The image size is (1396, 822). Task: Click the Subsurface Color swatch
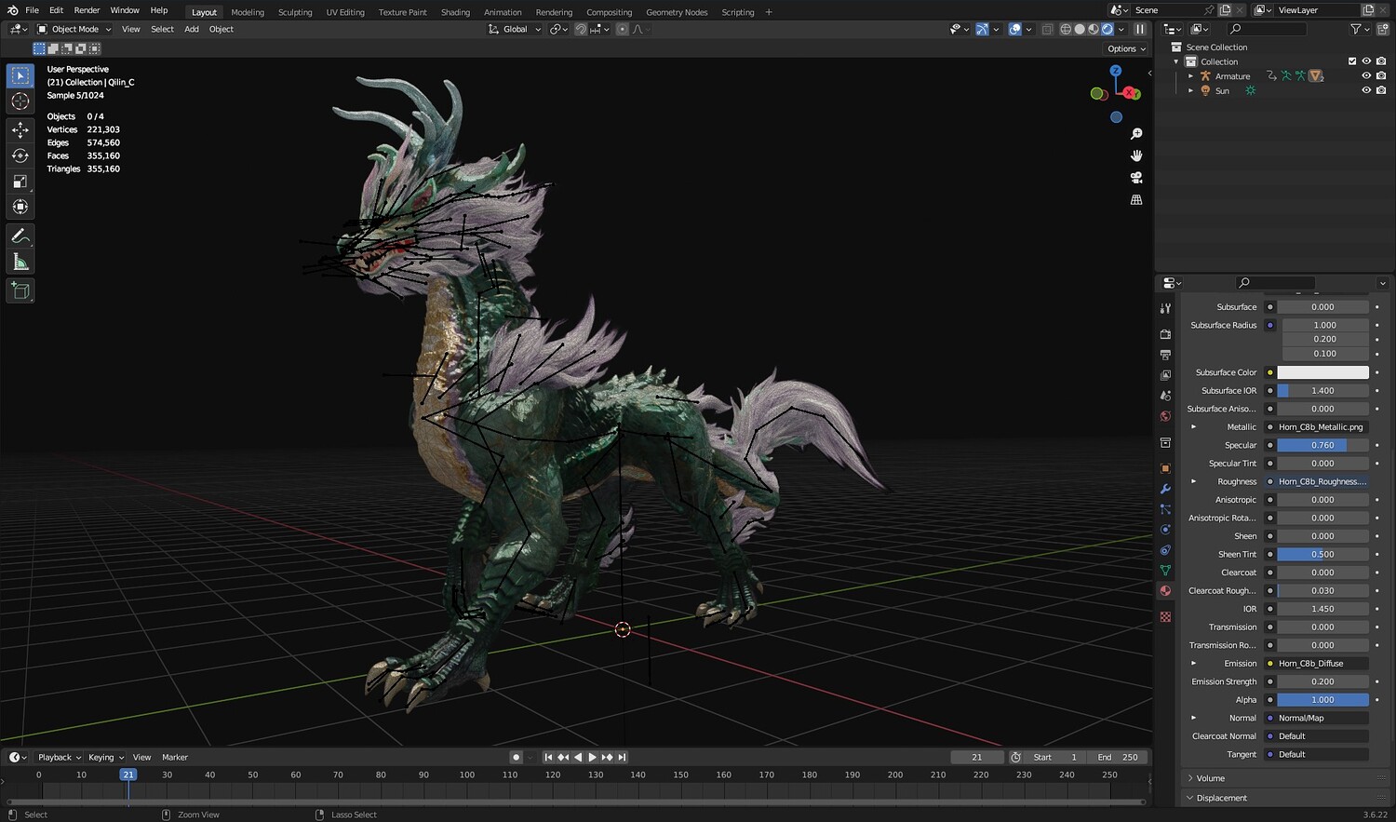coord(1322,372)
